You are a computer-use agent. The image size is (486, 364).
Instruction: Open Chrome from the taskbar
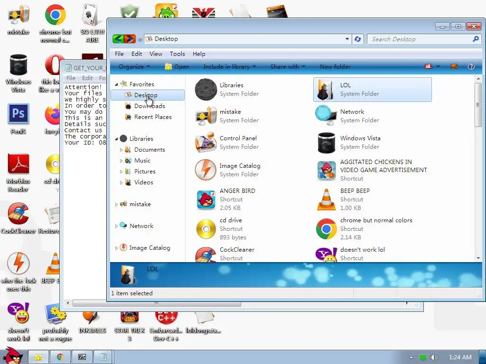[x=60, y=357]
